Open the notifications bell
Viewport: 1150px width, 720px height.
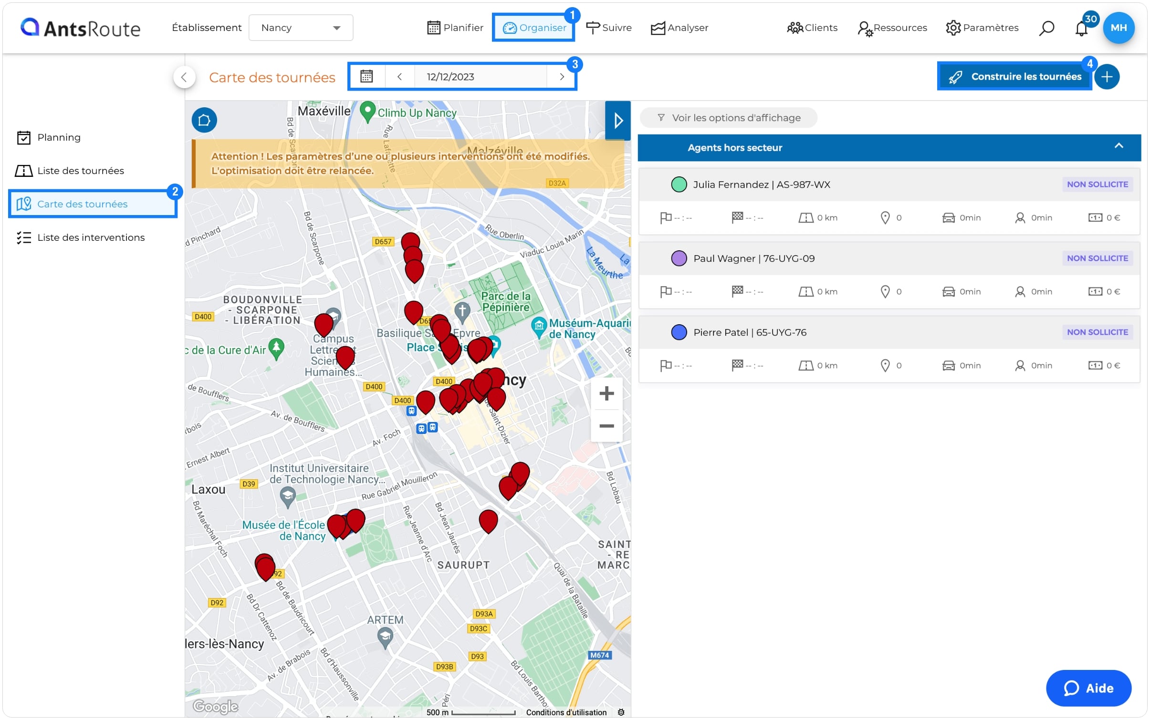coord(1081,29)
